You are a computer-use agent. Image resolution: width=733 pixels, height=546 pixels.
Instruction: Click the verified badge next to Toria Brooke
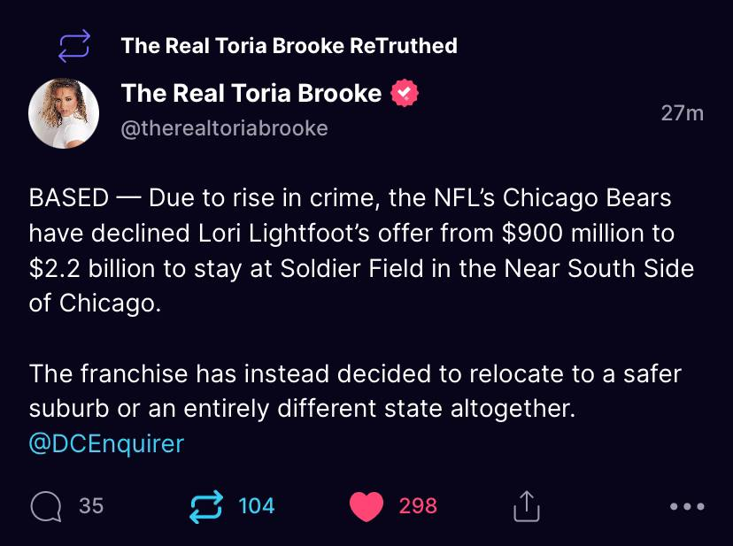click(405, 93)
